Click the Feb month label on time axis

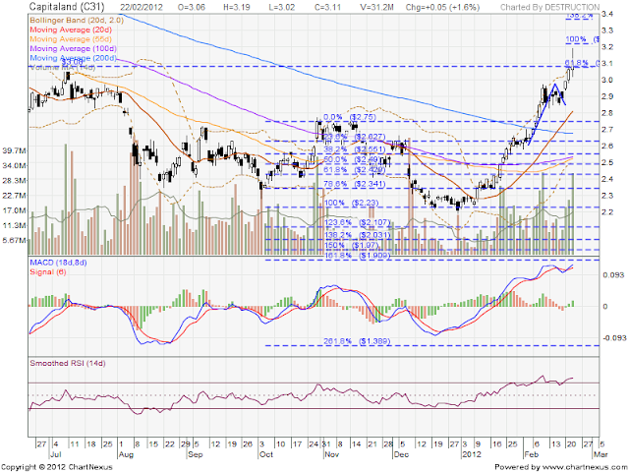[x=532, y=455]
